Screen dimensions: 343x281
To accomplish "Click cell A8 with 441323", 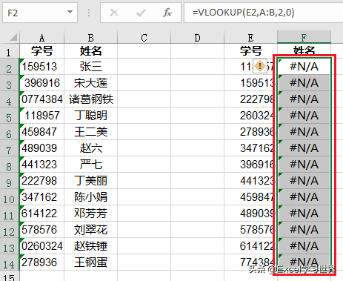I will [41, 165].
